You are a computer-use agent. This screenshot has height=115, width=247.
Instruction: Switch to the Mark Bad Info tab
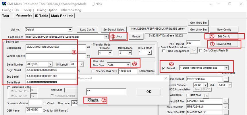tap(62, 16)
